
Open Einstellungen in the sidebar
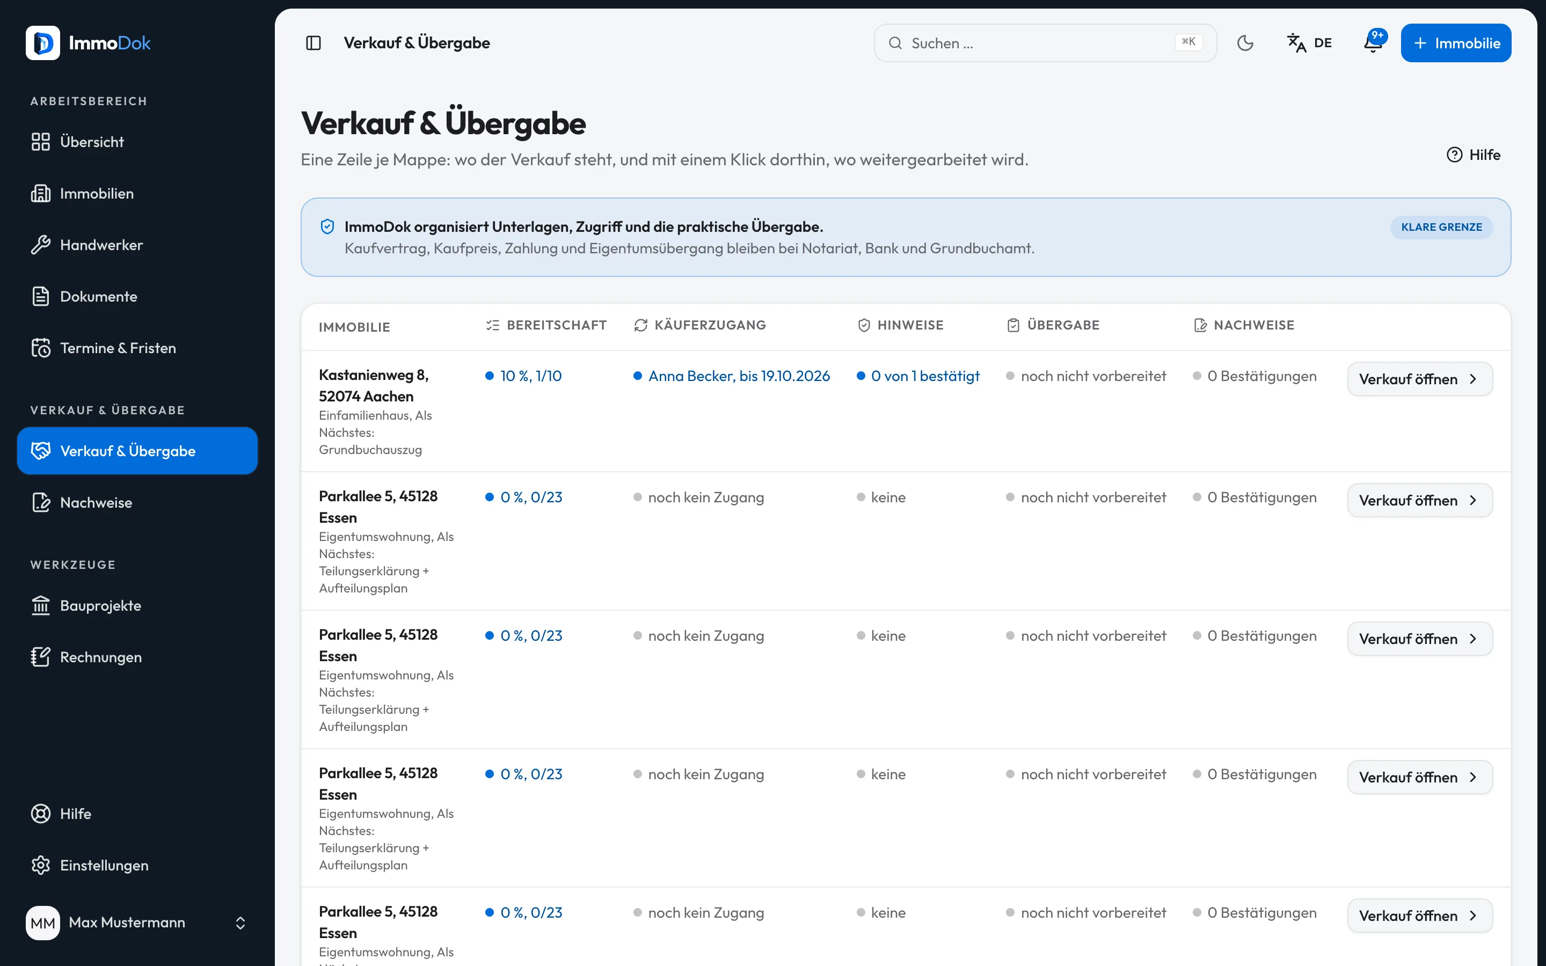coord(137,866)
